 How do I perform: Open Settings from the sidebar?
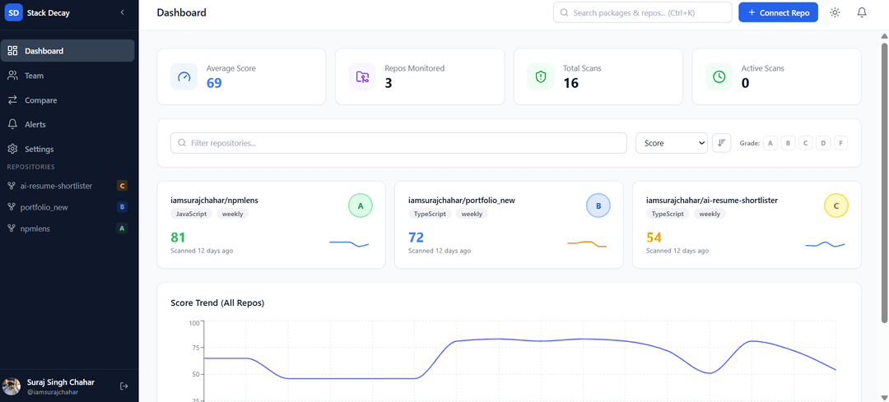point(67,149)
